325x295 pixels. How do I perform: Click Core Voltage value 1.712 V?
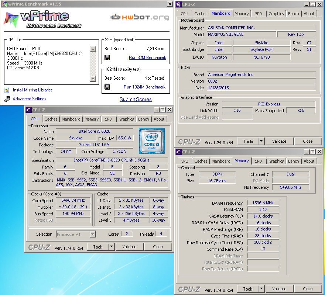click(x=120, y=151)
